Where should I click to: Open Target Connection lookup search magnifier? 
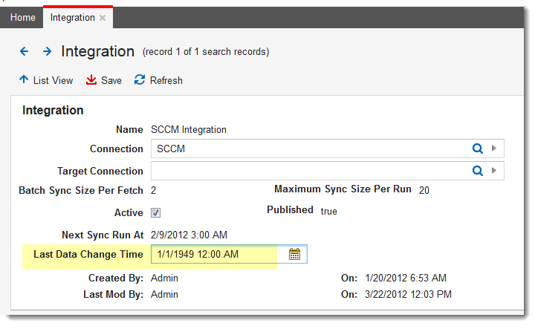478,171
